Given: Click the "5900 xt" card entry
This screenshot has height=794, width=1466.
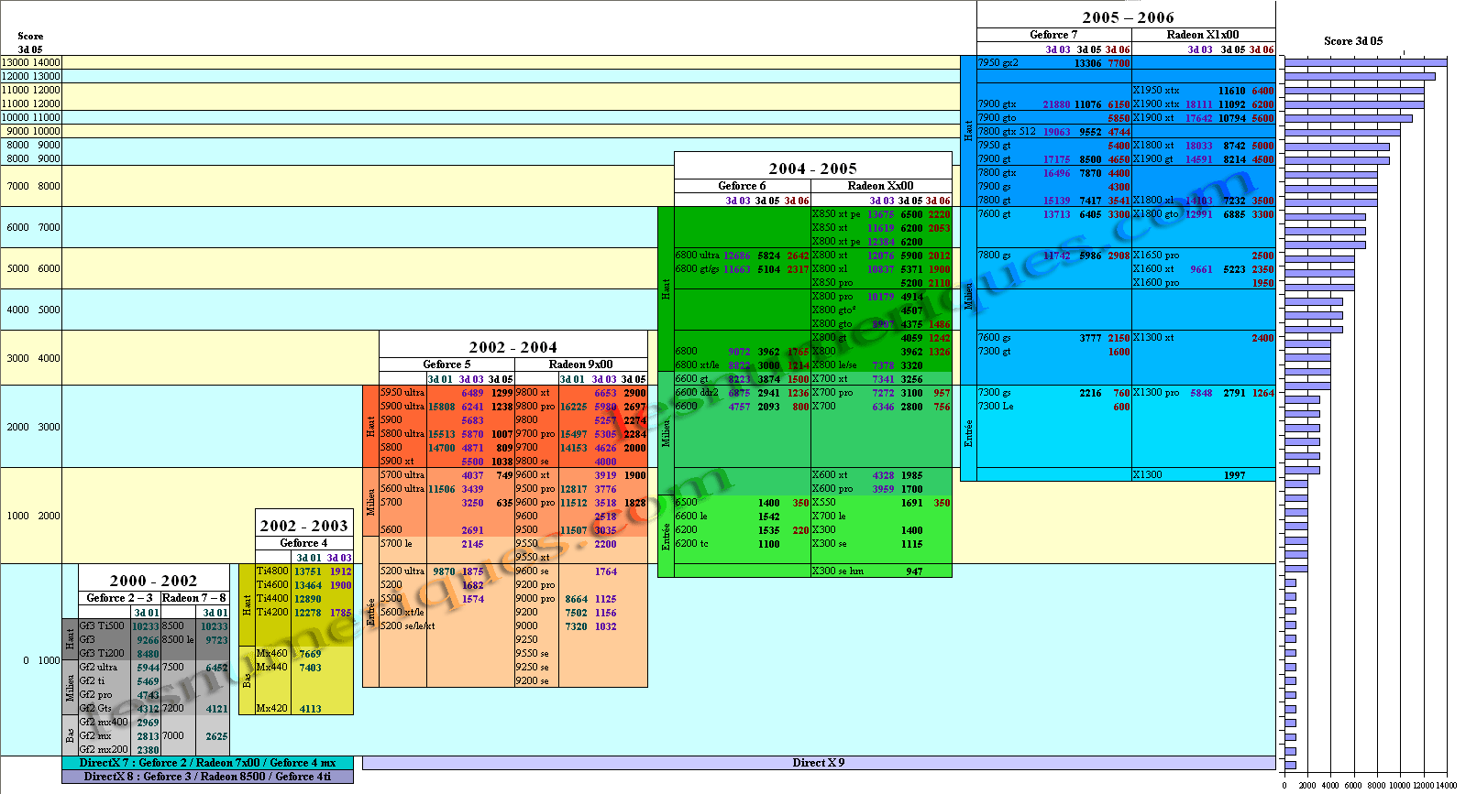Looking at the screenshot, I should click(x=397, y=462).
